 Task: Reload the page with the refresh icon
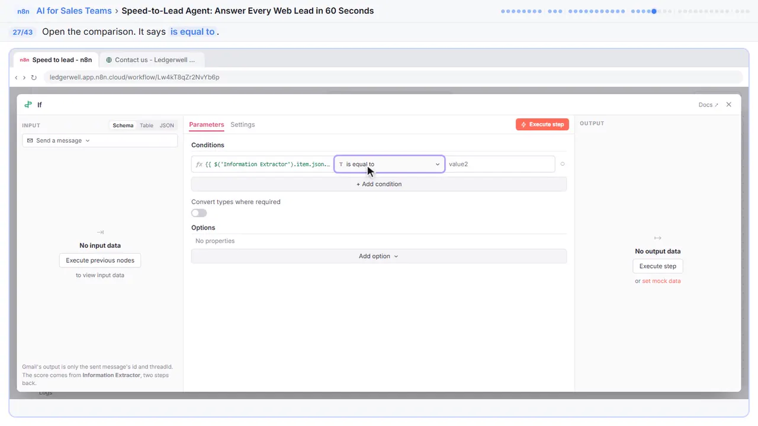coord(34,78)
